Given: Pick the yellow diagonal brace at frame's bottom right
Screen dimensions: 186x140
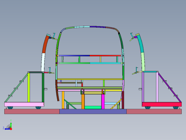Looking at the screenshot, I should [116, 104].
